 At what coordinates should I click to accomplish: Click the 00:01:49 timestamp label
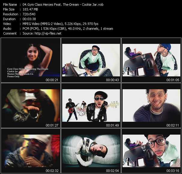coord(112,125)
